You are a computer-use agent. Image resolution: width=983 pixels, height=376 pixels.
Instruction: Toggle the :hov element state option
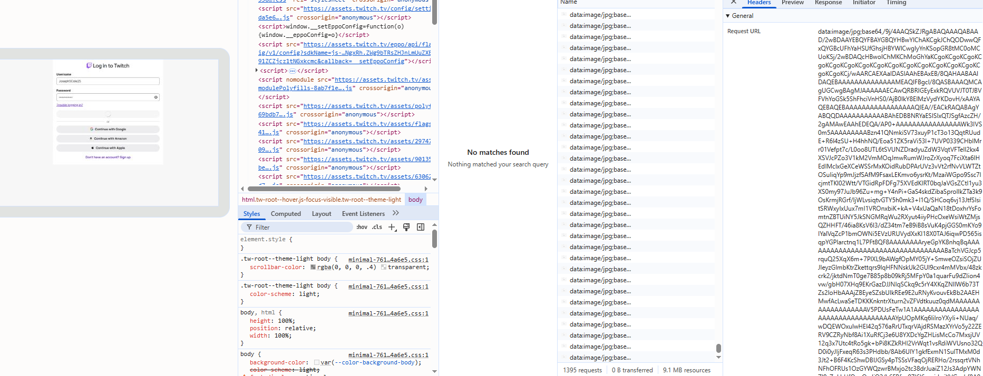[x=362, y=227]
